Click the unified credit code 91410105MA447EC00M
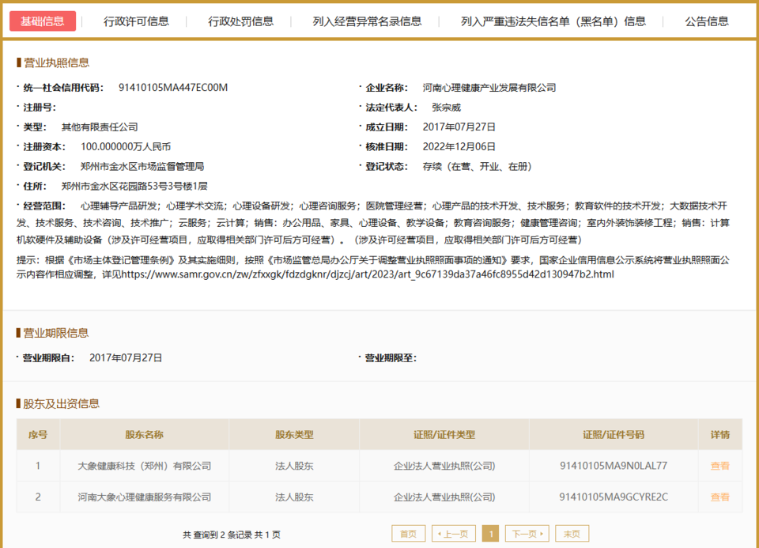Viewport: 759px width, 548px height. pyautogui.click(x=172, y=87)
